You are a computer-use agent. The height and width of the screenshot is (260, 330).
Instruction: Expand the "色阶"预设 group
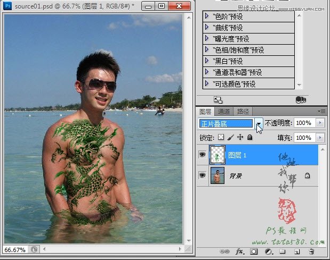click(207, 16)
